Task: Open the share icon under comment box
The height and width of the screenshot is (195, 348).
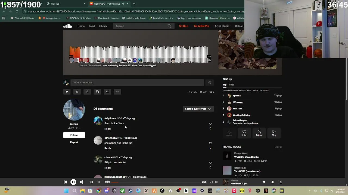Action: click(87, 92)
